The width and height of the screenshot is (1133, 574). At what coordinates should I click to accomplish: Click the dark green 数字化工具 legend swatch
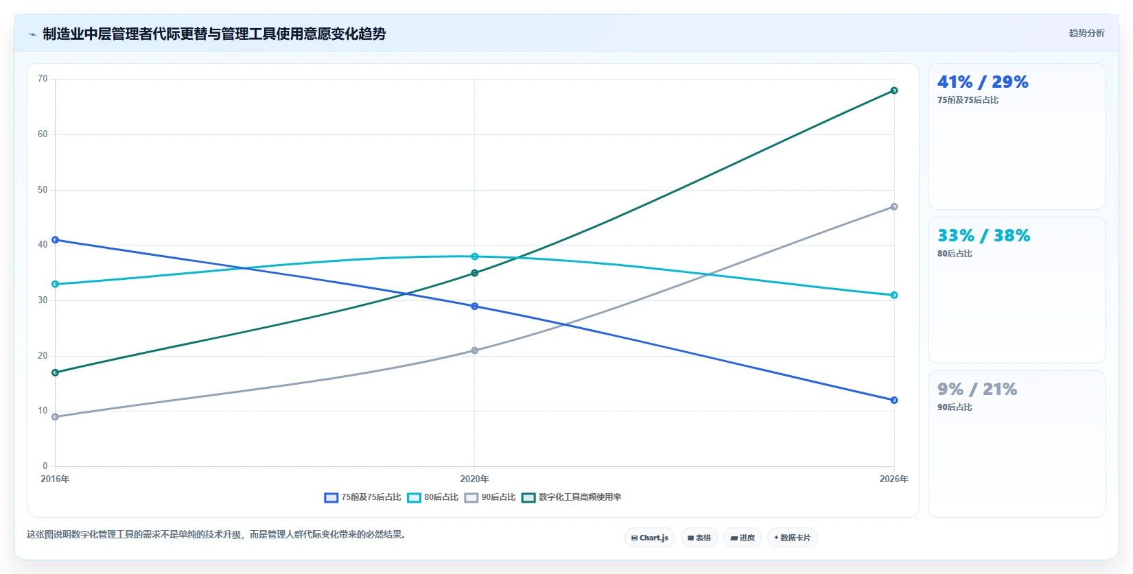coord(528,498)
